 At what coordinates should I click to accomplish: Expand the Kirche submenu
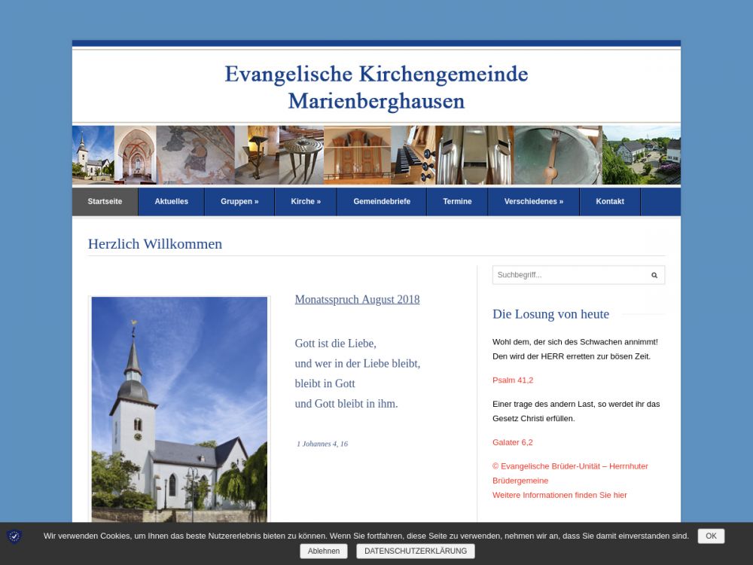[306, 202]
